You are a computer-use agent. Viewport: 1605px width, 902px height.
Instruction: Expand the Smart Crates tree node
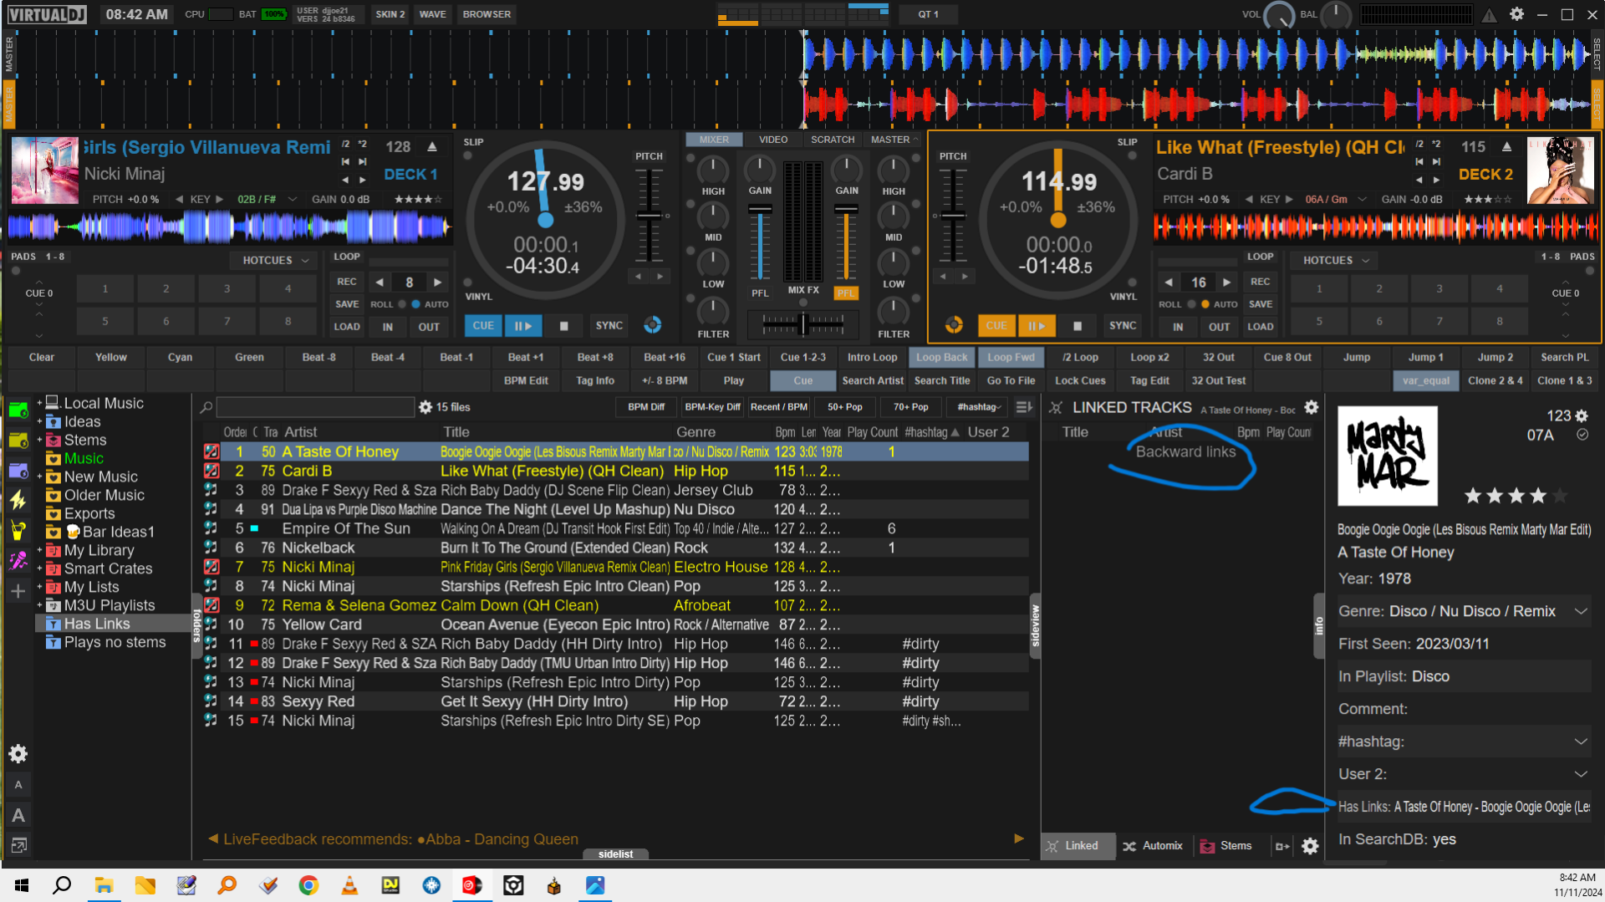click(38, 568)
